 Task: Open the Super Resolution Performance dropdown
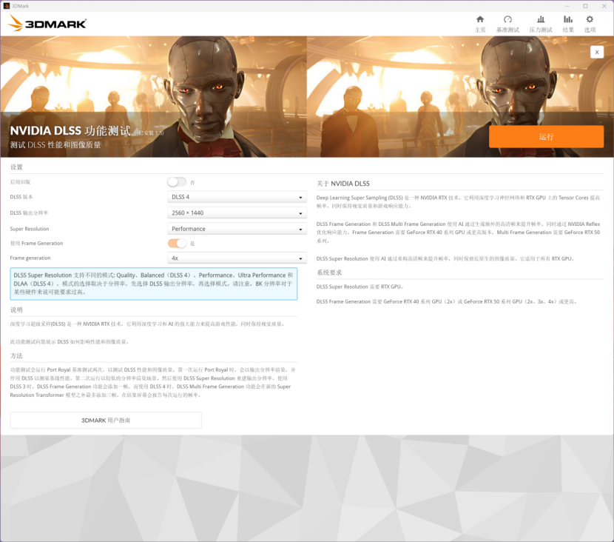tap(237, 229)
